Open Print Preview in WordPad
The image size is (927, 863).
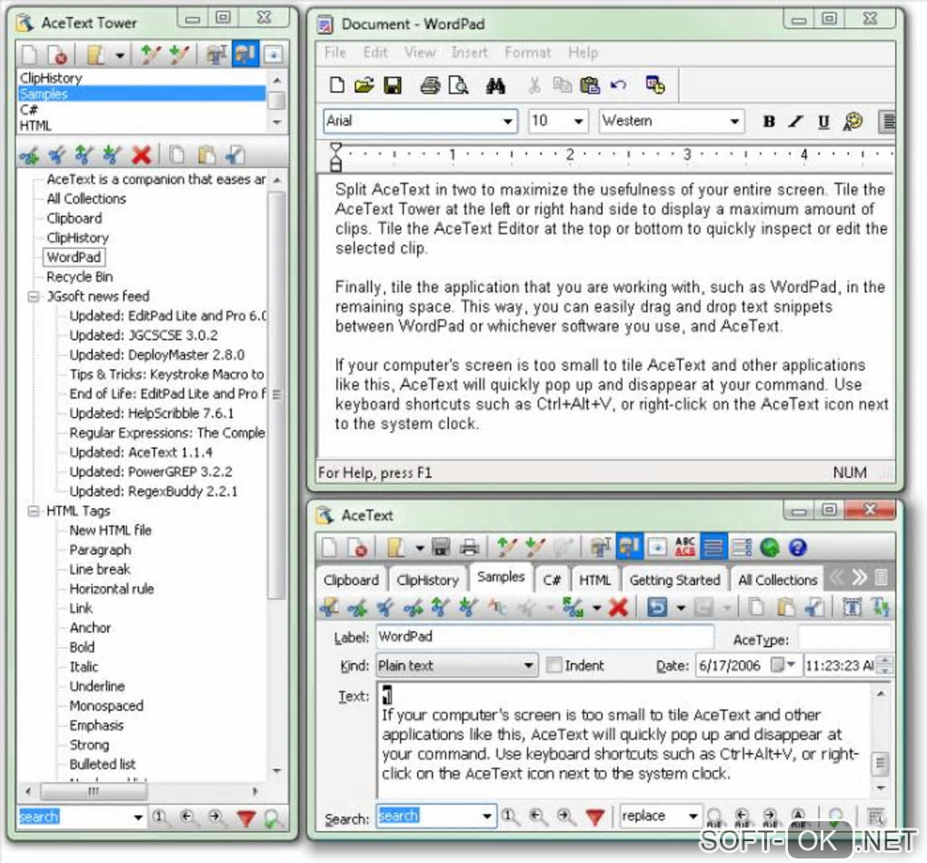(458, 85)
